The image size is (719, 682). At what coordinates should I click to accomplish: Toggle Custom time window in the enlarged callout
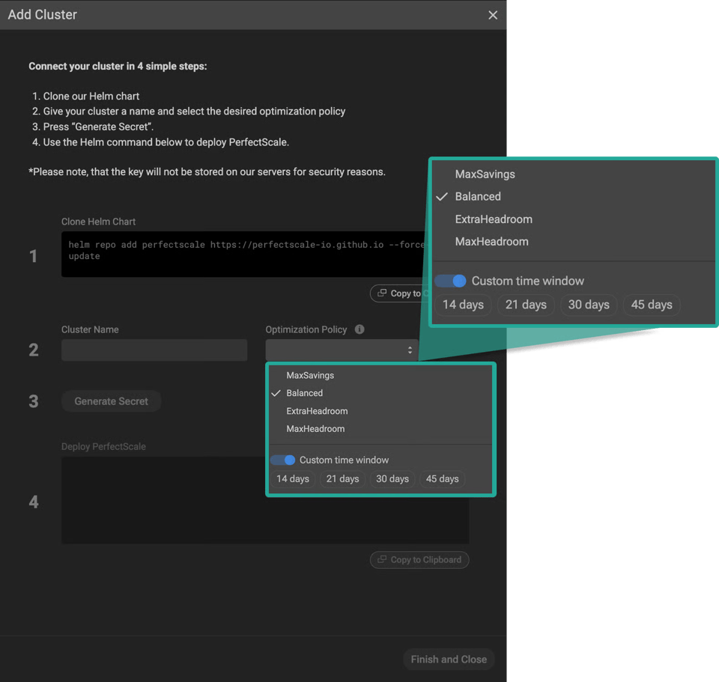450,281
